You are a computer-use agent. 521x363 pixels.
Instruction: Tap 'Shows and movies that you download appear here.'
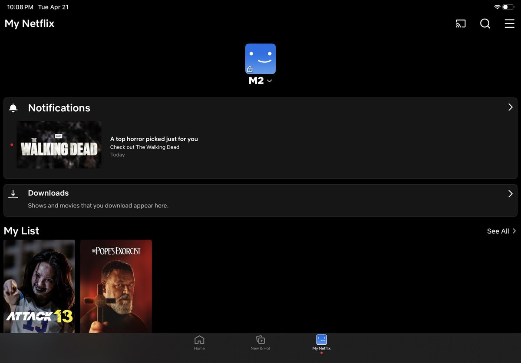click(98, 206)
